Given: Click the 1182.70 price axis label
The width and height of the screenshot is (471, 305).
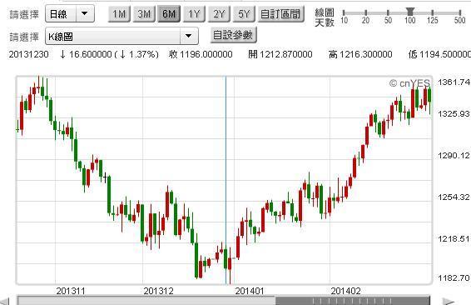Looking at the screenshot, I should 454,277.
